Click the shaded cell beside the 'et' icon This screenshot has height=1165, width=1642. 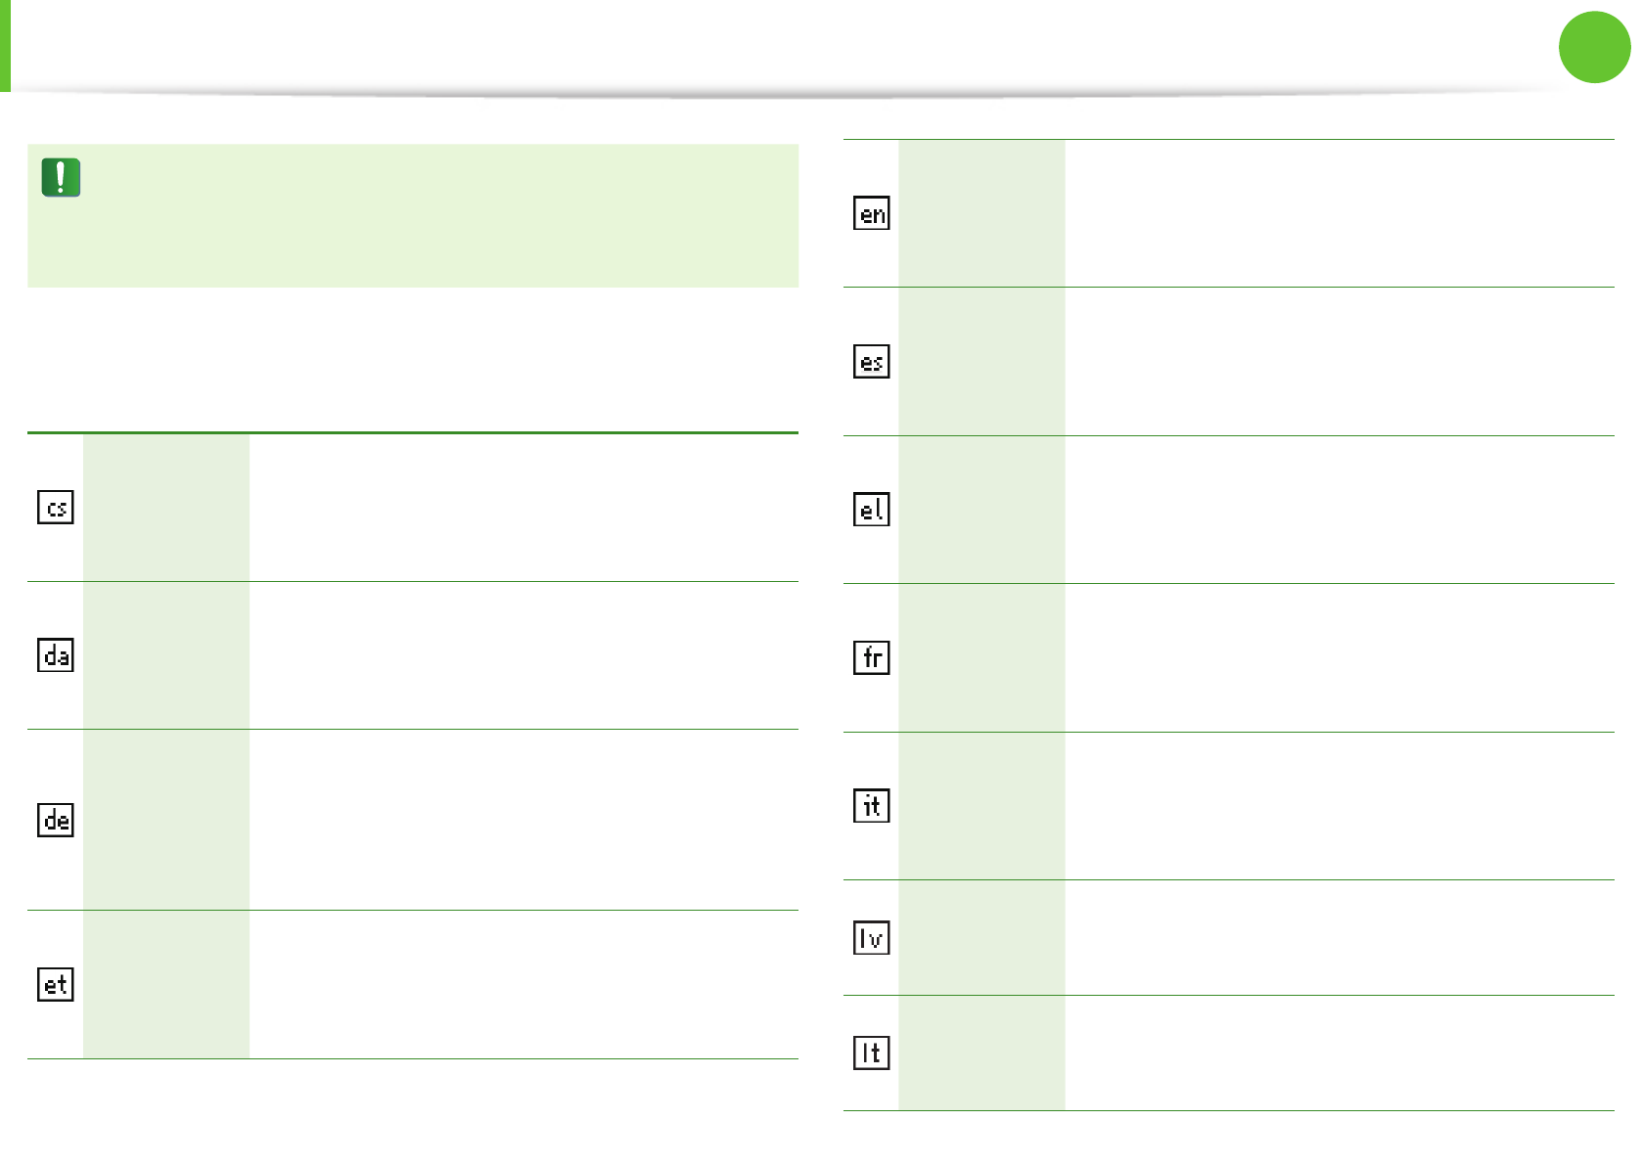point(166,984)
